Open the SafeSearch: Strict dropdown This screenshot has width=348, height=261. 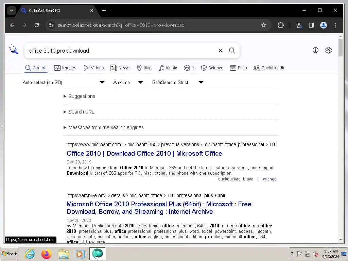(178, 82)
